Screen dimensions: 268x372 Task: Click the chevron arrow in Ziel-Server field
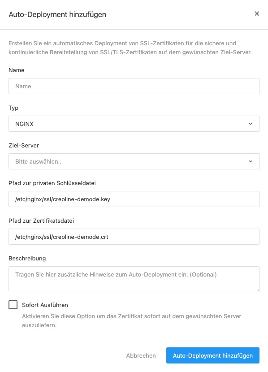coord(251,161)
